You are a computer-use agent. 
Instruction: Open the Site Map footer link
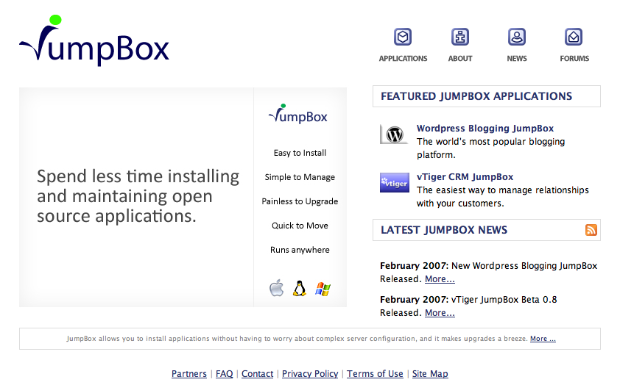[430, 374]
